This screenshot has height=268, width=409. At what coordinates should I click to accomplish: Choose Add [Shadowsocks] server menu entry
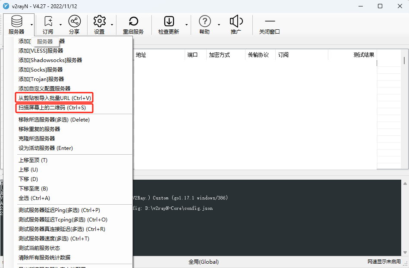pyautogui.click(x=50, y=60)
